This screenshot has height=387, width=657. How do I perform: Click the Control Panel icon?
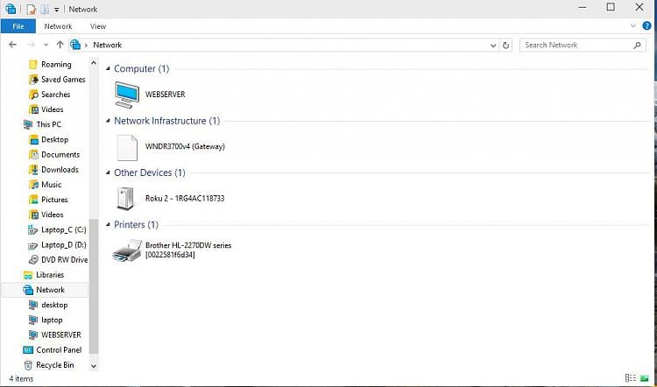pyautogui.click(x=28, y=350)
